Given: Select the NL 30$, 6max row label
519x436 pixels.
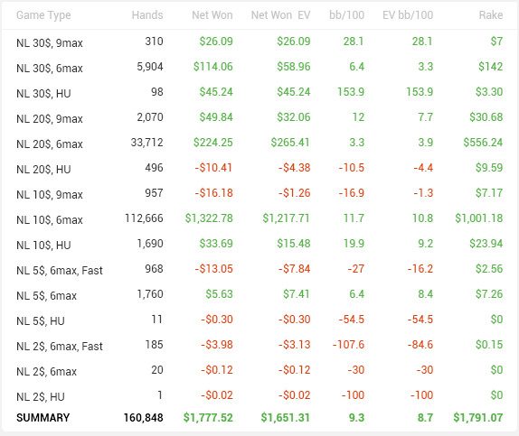Looking at the screenshot, I should 50,69.
